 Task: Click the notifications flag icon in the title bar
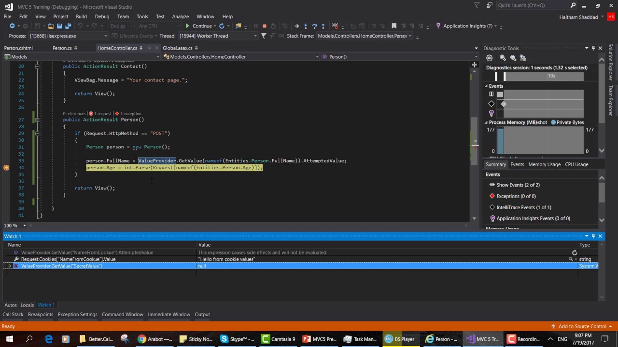[477, 5]
